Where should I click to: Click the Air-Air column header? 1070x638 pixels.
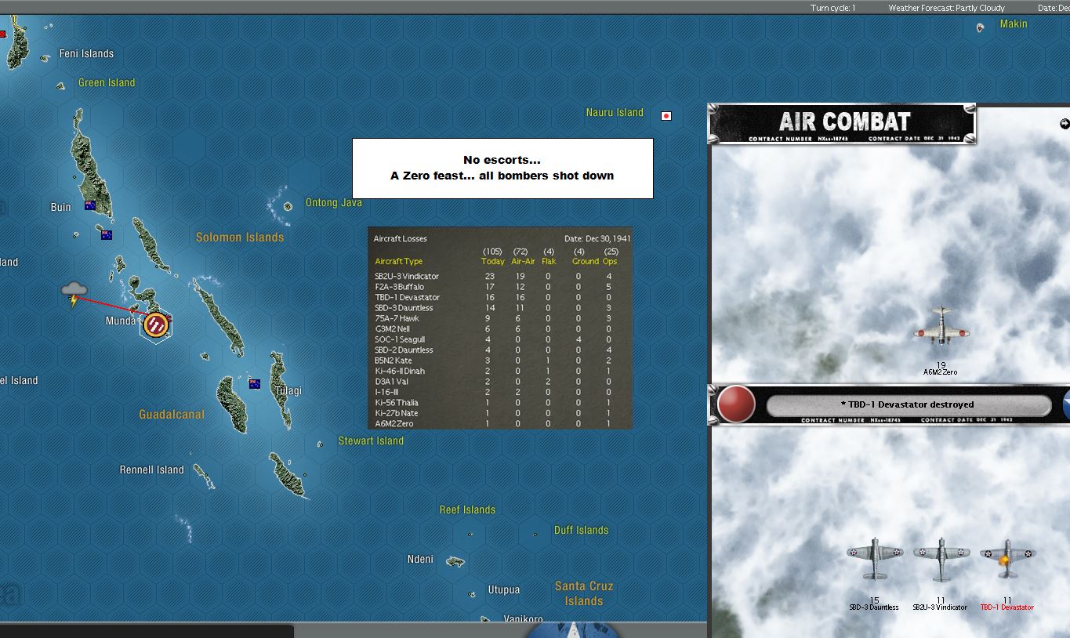pyautogui.click(x=523, y=261)
